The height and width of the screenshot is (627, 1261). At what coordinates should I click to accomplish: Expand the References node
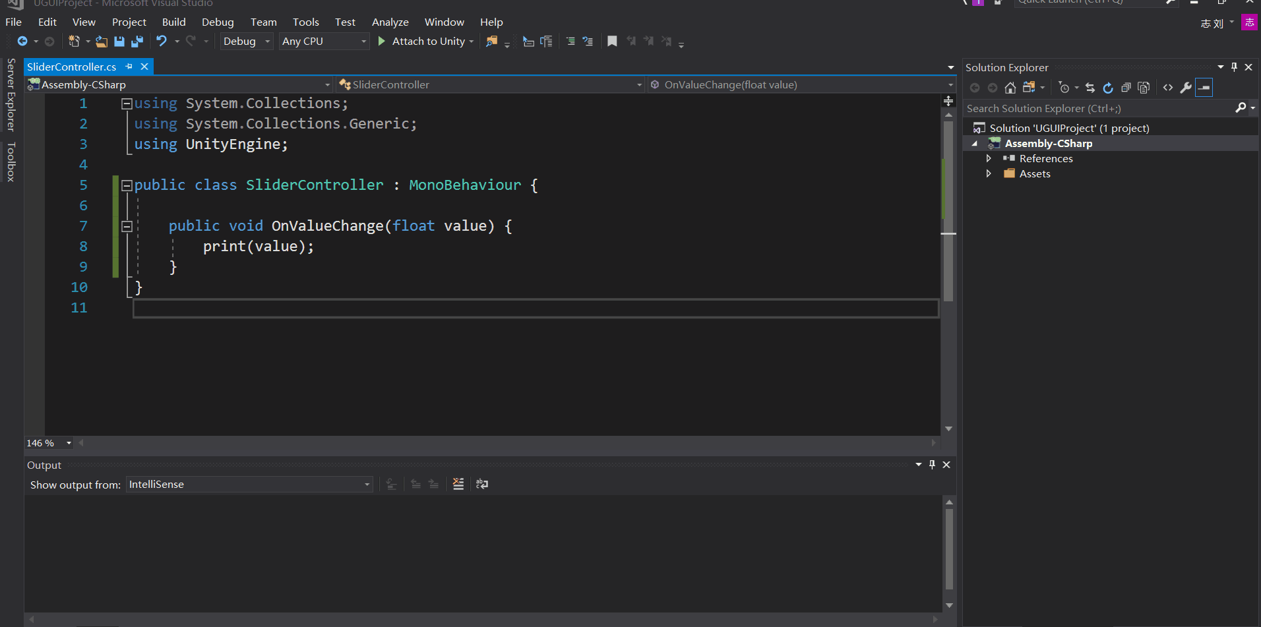tap(989, 158)
